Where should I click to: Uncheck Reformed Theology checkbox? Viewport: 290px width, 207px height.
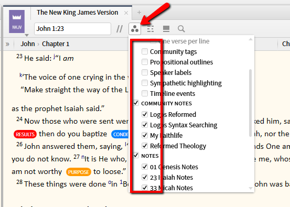pos(145,146)
